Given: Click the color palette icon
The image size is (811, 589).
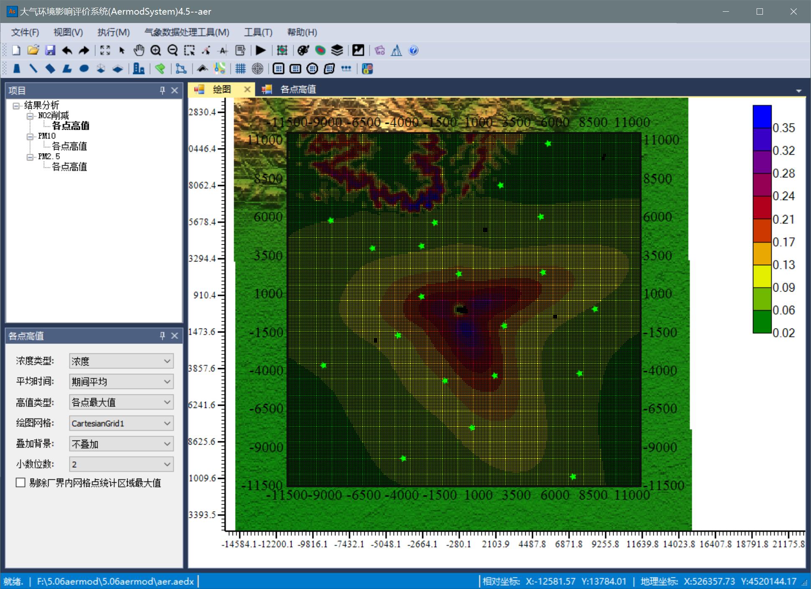Looking at the screenshot, I should pos(303,51).
